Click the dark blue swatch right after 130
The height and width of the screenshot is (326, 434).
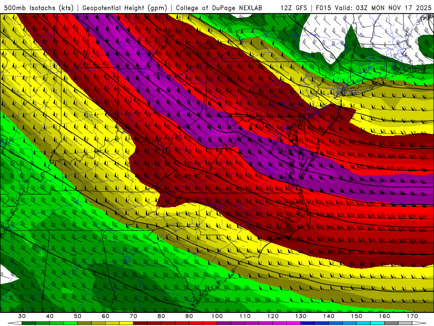pos(308,323)
